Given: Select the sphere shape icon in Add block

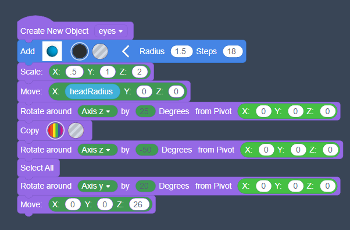Looking at the screenshot, I should (x=52, y=51).
